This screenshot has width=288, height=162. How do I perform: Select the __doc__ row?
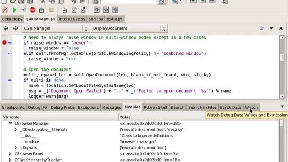[139, 136]
